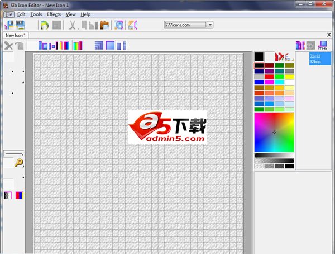
Task: Click the black foreground color box
Action: point(259,56)
